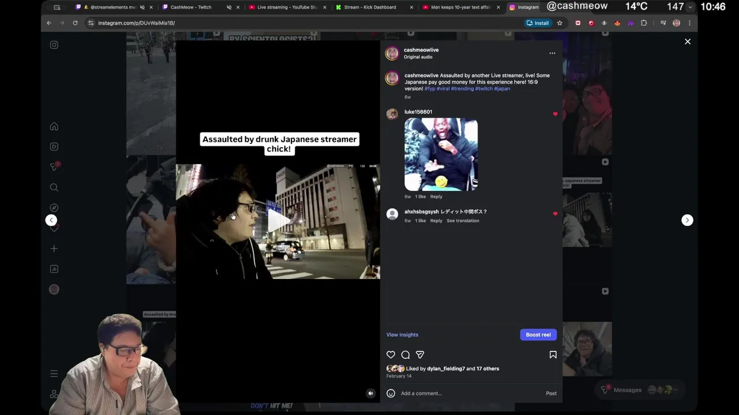Toggle the like heart on ahxhsbsgsysh's comment

(x=555, y=214)
